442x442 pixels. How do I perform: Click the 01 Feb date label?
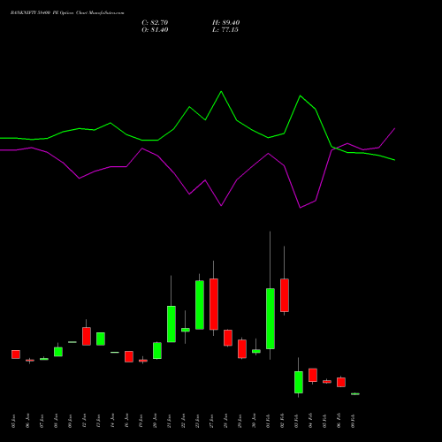[x=268, y=421]
